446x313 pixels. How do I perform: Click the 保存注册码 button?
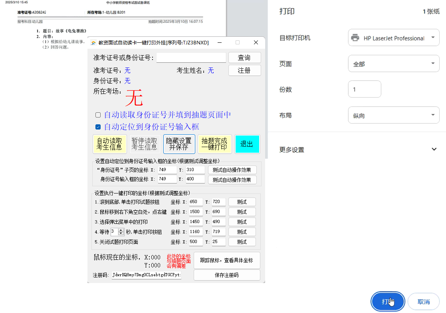coord(226,275)
